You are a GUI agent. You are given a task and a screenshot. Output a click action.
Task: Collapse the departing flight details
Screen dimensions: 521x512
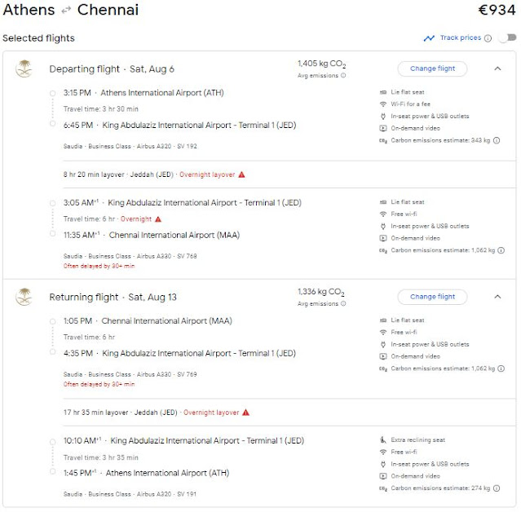(x=497, y=68)
